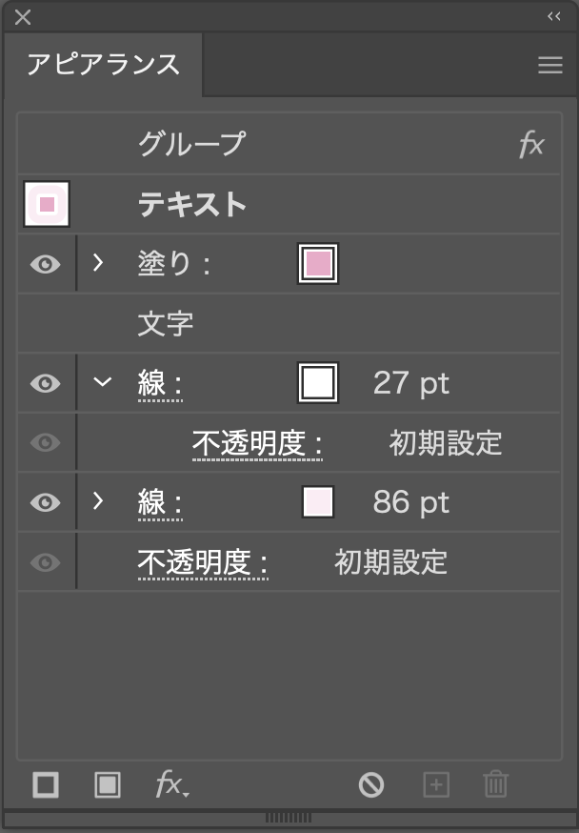Toggle visibility of the 86 pt stroke
The height and width of the screenshot is (833, 579).
tap(45, 502)
